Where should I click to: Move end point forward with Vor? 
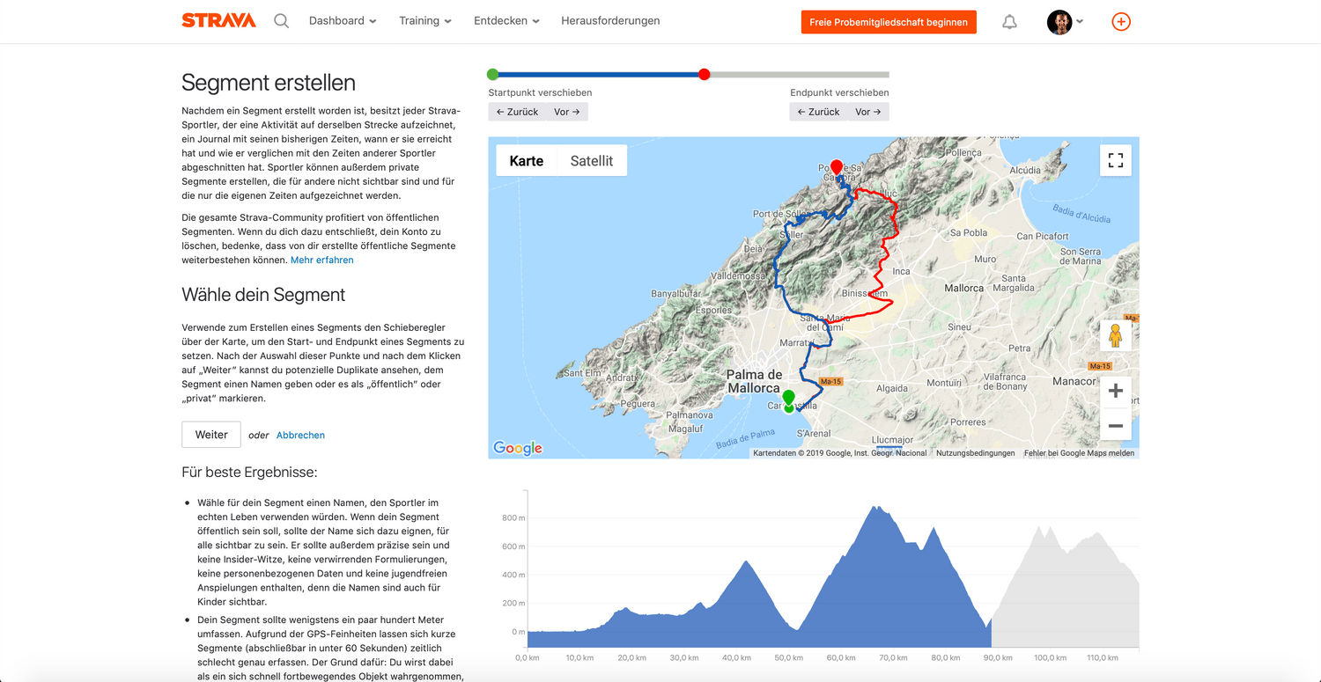[x=868, y=112]
